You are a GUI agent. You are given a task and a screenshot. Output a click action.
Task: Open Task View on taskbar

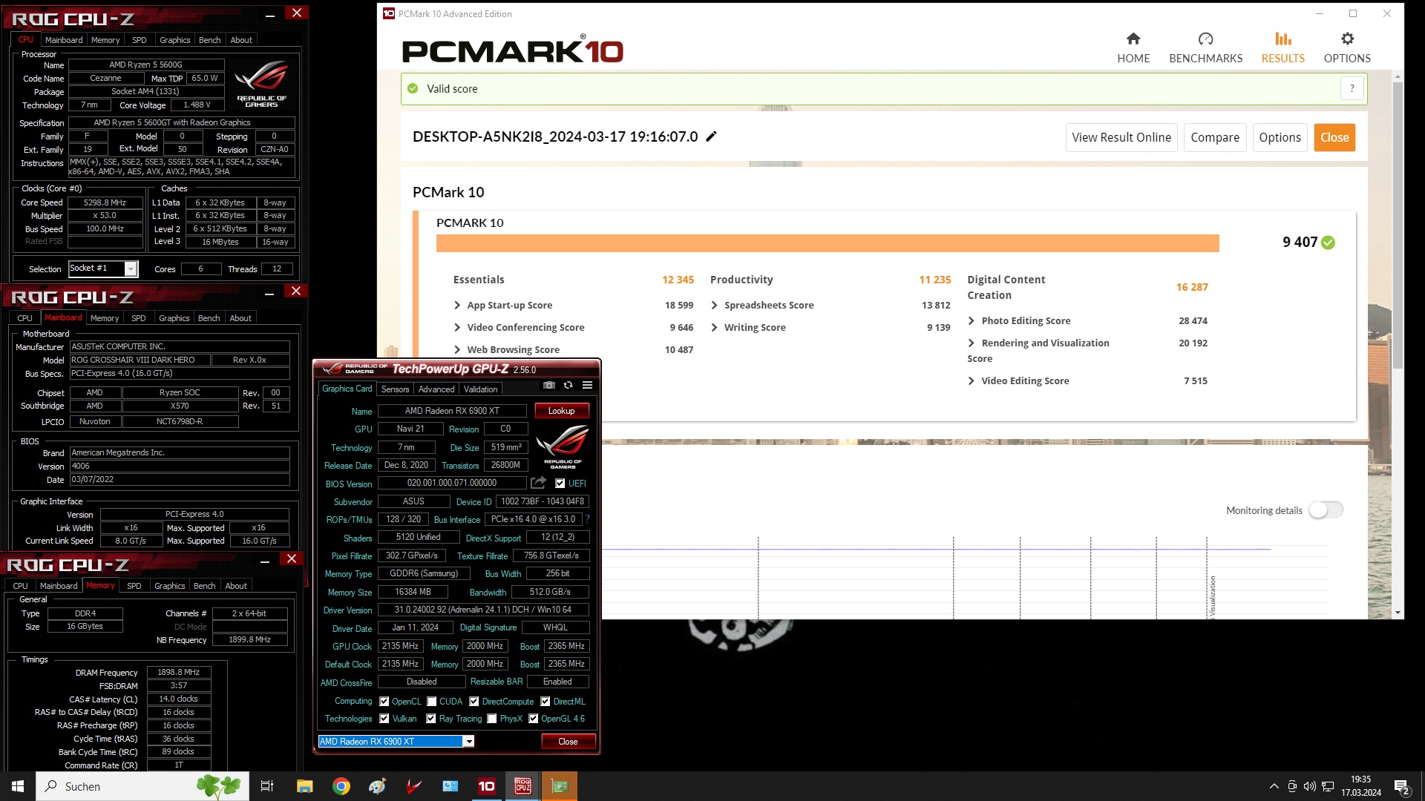[x=267, y=786]
